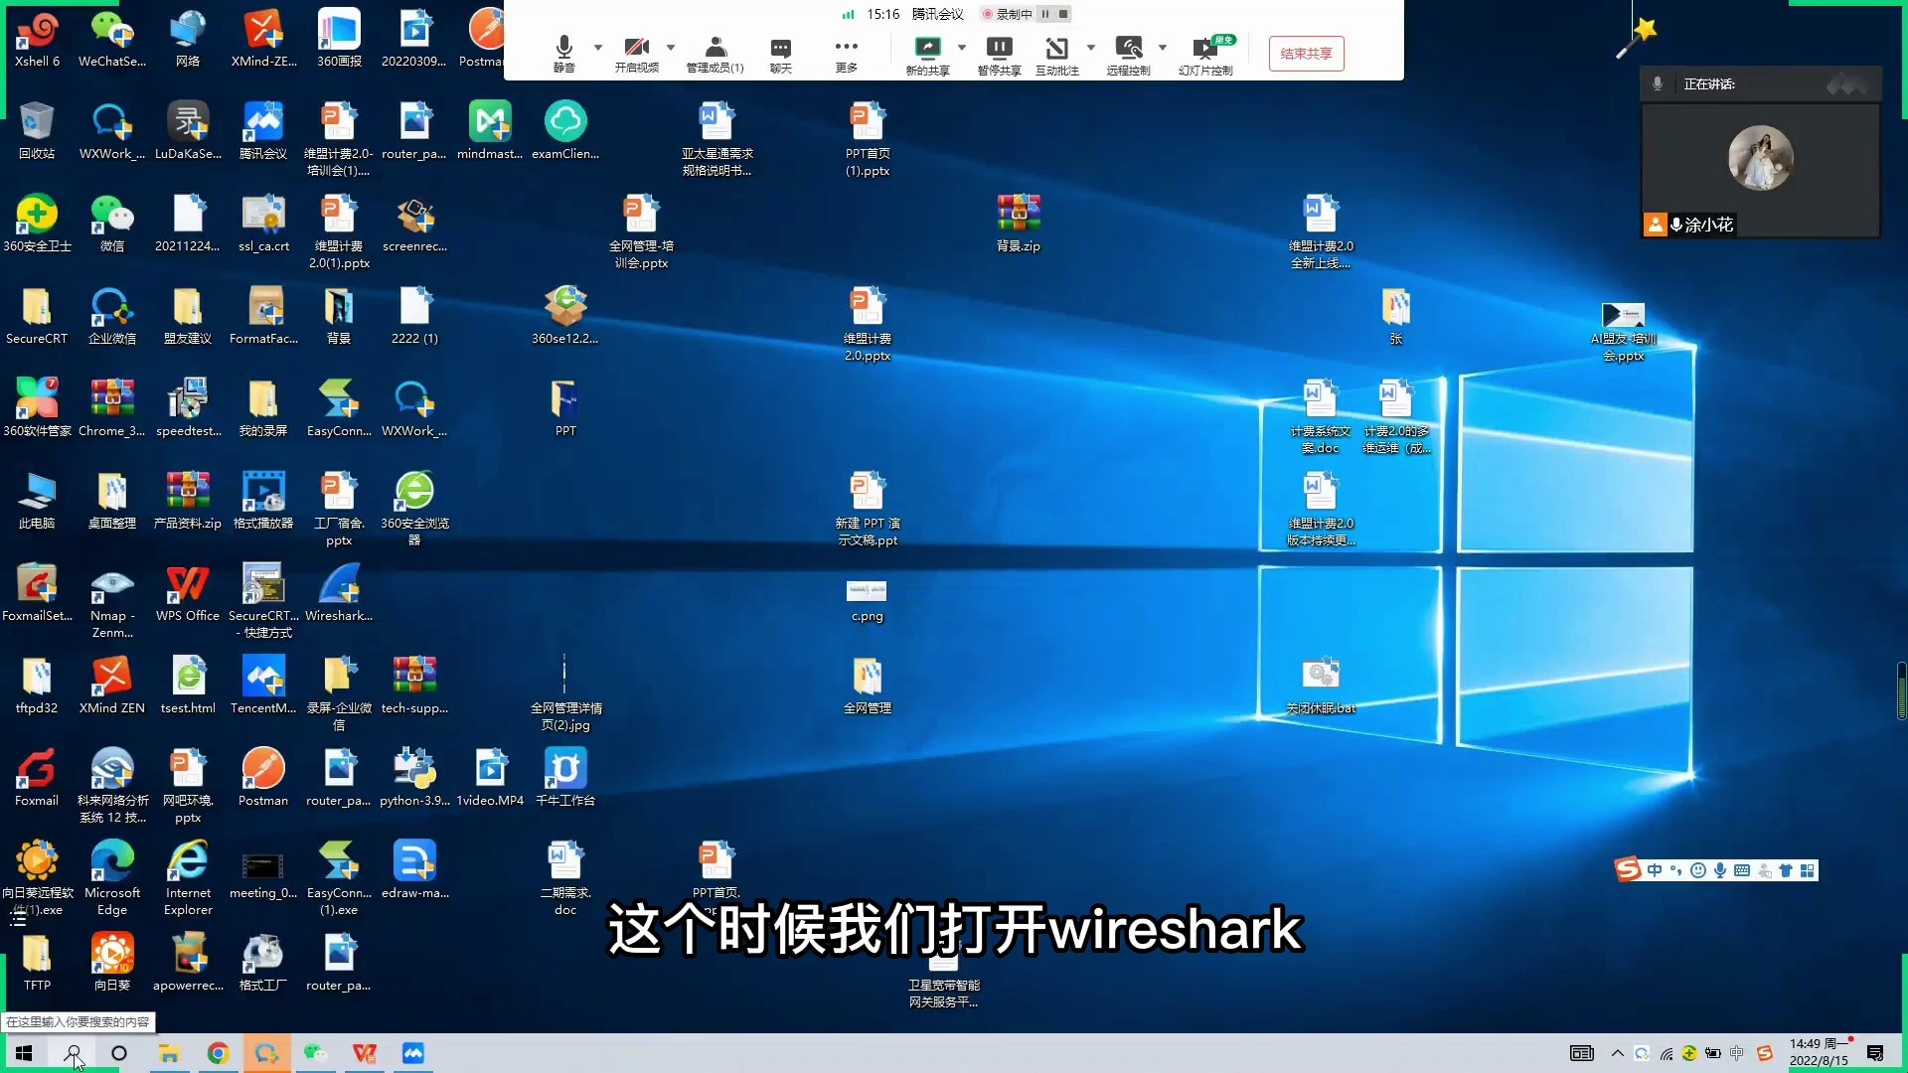Open File Explorer from taskbar
The image size is (1908, 1073).
(169, 1053)
